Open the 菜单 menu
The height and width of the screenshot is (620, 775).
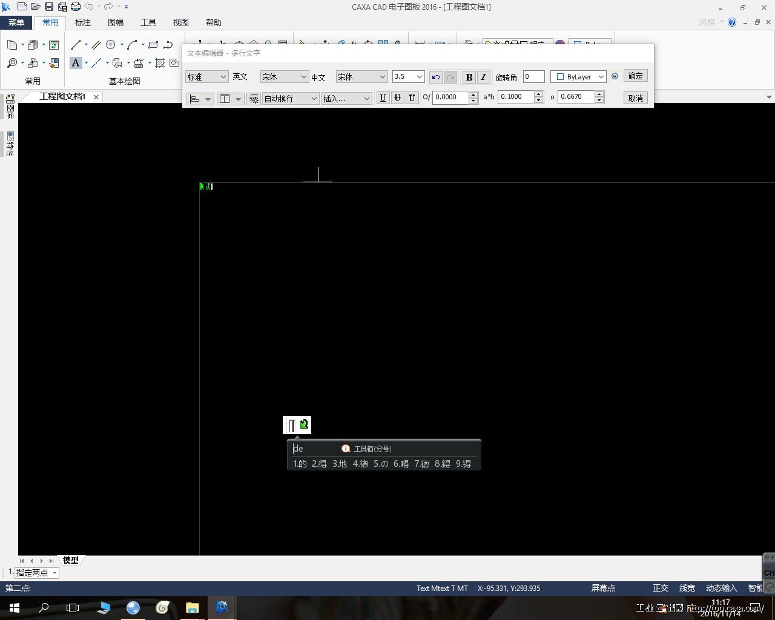(16, 22)
